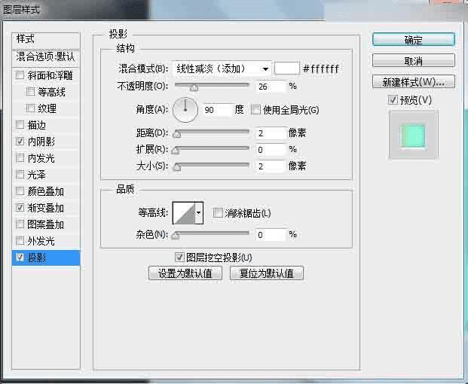
Task: Click the 扩展 spread slider handle
Action: pyautogui.click(x=176, y=151)
